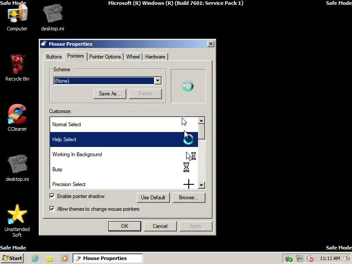Image resolution: width=352 pixels, height=264 pixels.
Task: Click the Save As... button
Action: point(110,94)
